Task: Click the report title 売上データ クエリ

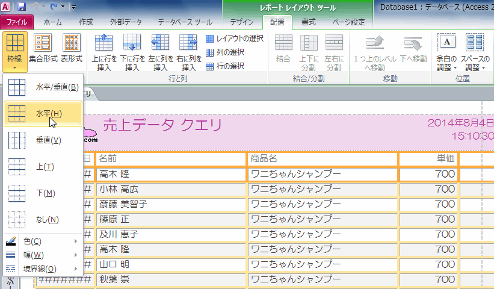Action: pos(162,125)
